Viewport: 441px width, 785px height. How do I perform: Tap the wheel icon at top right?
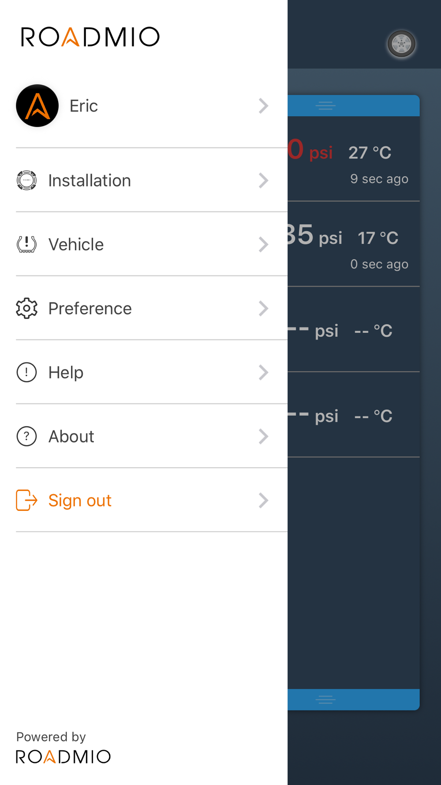coord(401,44)
